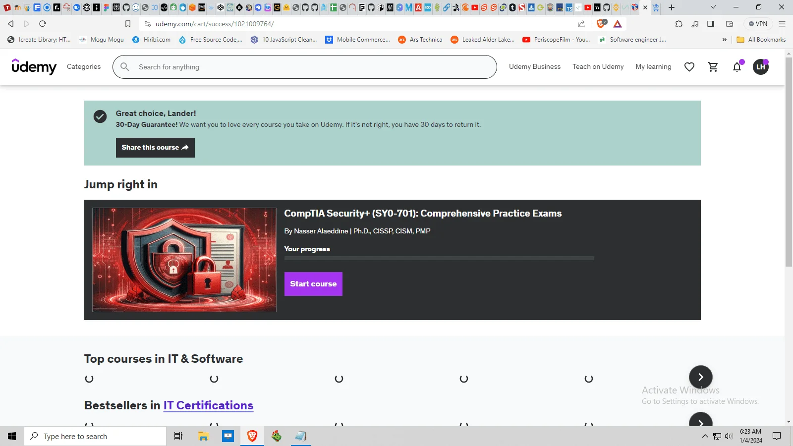Close the active Udemy tab
This screenshot has width=793, height=446.
click(x=645, y=7)
